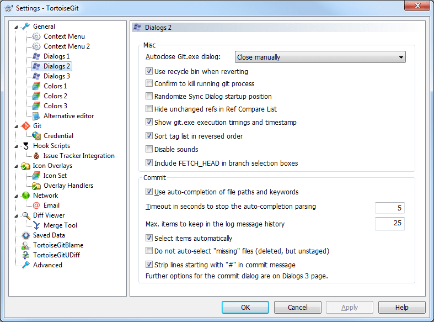This screenshot has height=322, width=434.
Task: Click the Issue Tracker ladybug icon
Action: [36, 156]
